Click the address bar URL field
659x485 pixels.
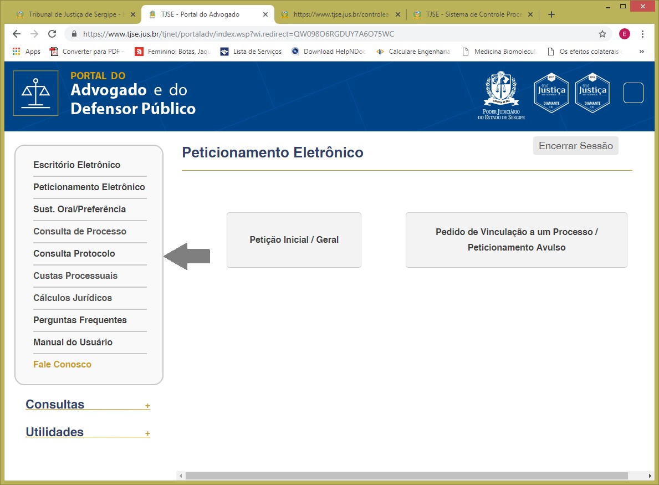[x=333, y=34]
